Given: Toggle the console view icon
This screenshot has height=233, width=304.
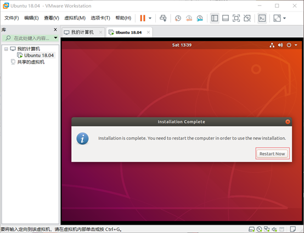Looking at the screenshot, I should [x=262, y=18].
